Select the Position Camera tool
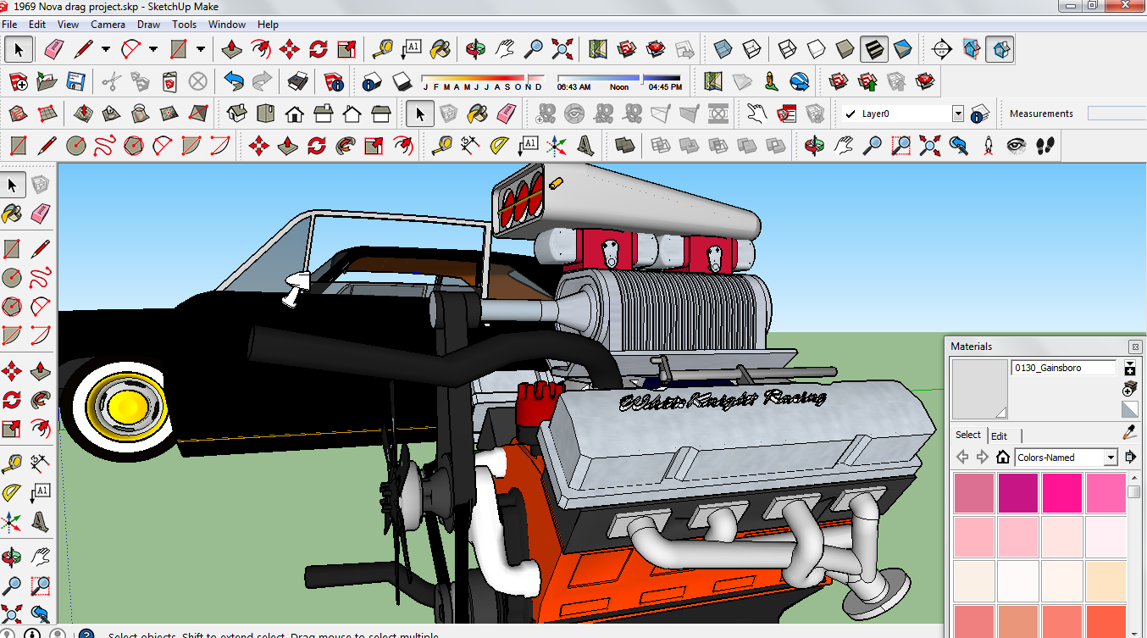 988,146
